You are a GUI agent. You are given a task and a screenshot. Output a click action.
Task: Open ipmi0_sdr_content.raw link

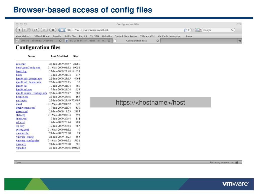tap(29, 79)
